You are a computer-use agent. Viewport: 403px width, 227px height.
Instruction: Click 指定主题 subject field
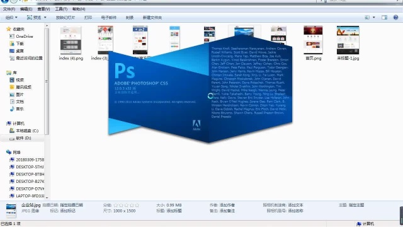356,205
